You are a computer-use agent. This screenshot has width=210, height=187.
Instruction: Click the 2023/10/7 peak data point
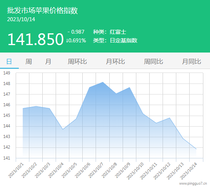[103, 82]
